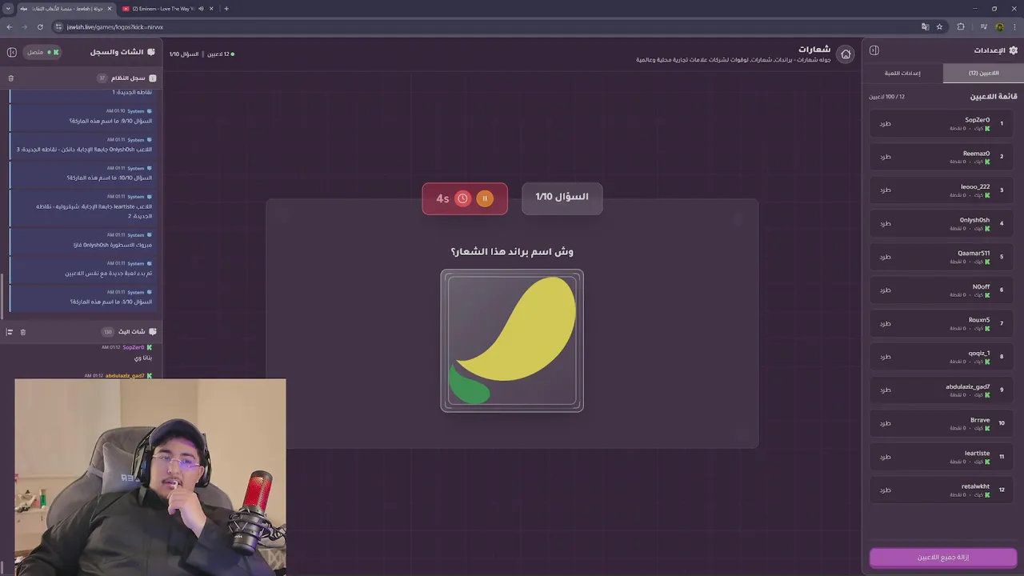The height and width of the screenshot is (576, 1024).
Task: Bookmark this page with star icon
Action: 939,26
